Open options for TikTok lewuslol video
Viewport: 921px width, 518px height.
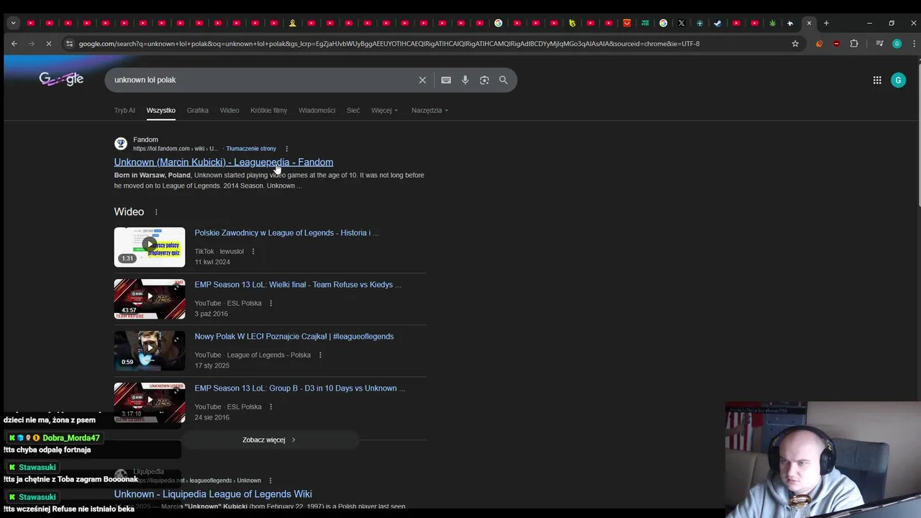point(253,251)
